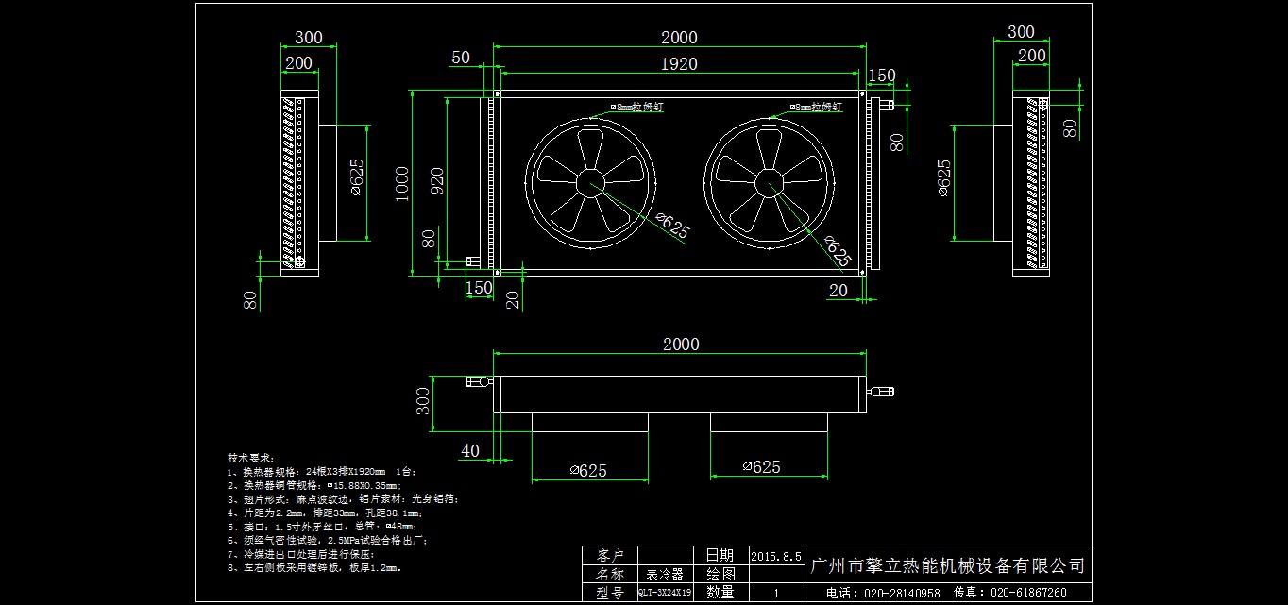Click the 表冷器 name cell in title block
Image resolution: width=1288 pixels, height=605 pixels.
665,574
